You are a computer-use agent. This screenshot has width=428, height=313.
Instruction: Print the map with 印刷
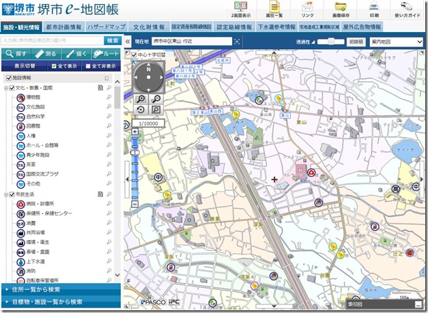tap(373, 10)
